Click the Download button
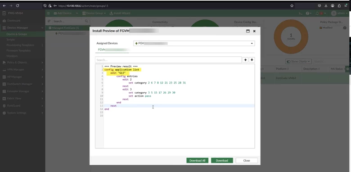The image size is (351, 172). tap(222, 161)
